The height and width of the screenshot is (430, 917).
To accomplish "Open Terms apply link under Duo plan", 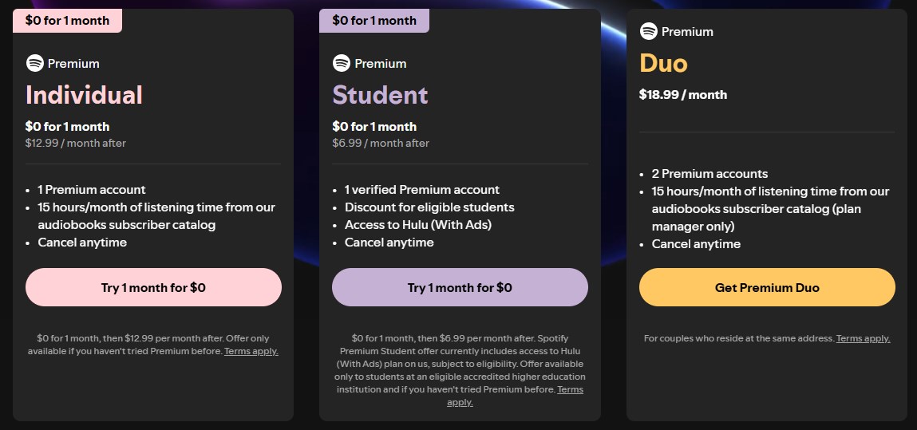I will (x=863, y=338).
